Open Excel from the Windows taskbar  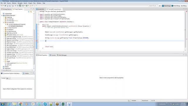[x=63, y=104]
